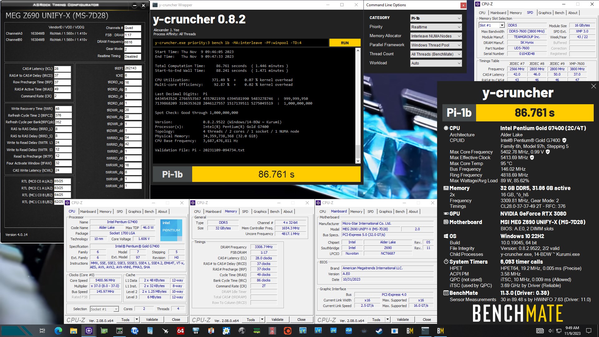599x337 pixels.
Task: Open the Thread Count dropdown
Action: coord(436,54)
